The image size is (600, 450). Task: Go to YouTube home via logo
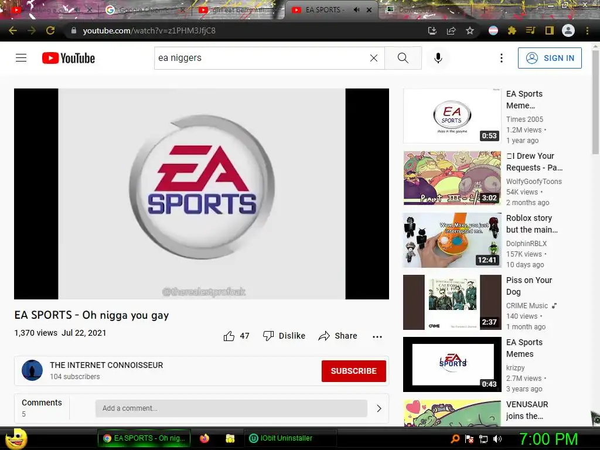pyautogui.click(x=69, y=58)
